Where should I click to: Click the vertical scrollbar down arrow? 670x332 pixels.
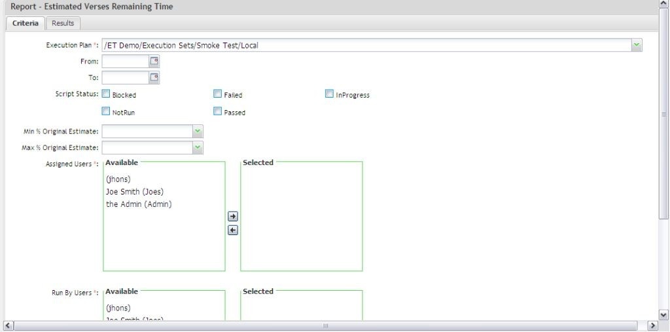click(x=664, y=315)
